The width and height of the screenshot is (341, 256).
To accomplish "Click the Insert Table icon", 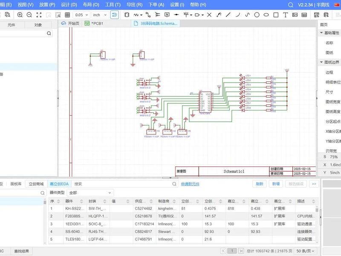I will point(304,15).
